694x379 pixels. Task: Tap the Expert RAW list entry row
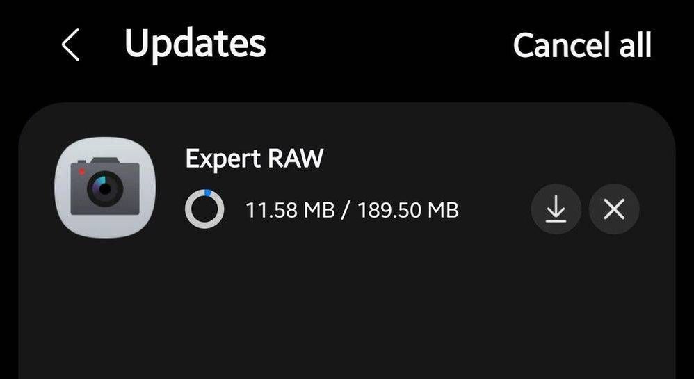tap(347, 187)
